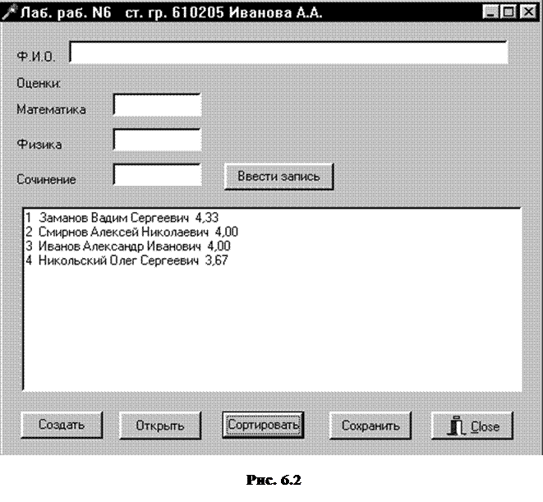
Task: Click the Физика label
Action: click(x=39, y=145)
